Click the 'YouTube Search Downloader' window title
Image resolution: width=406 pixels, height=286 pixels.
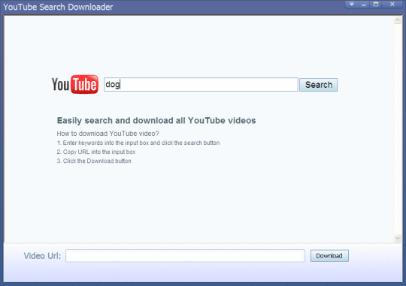[58, 7]
